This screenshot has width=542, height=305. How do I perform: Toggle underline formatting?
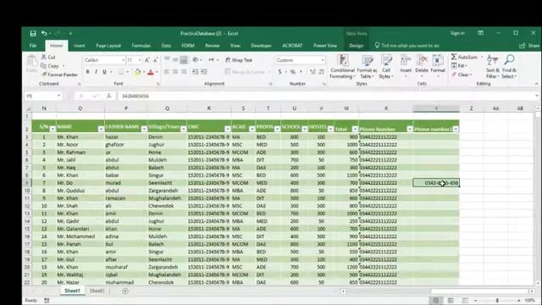point(104,72)
